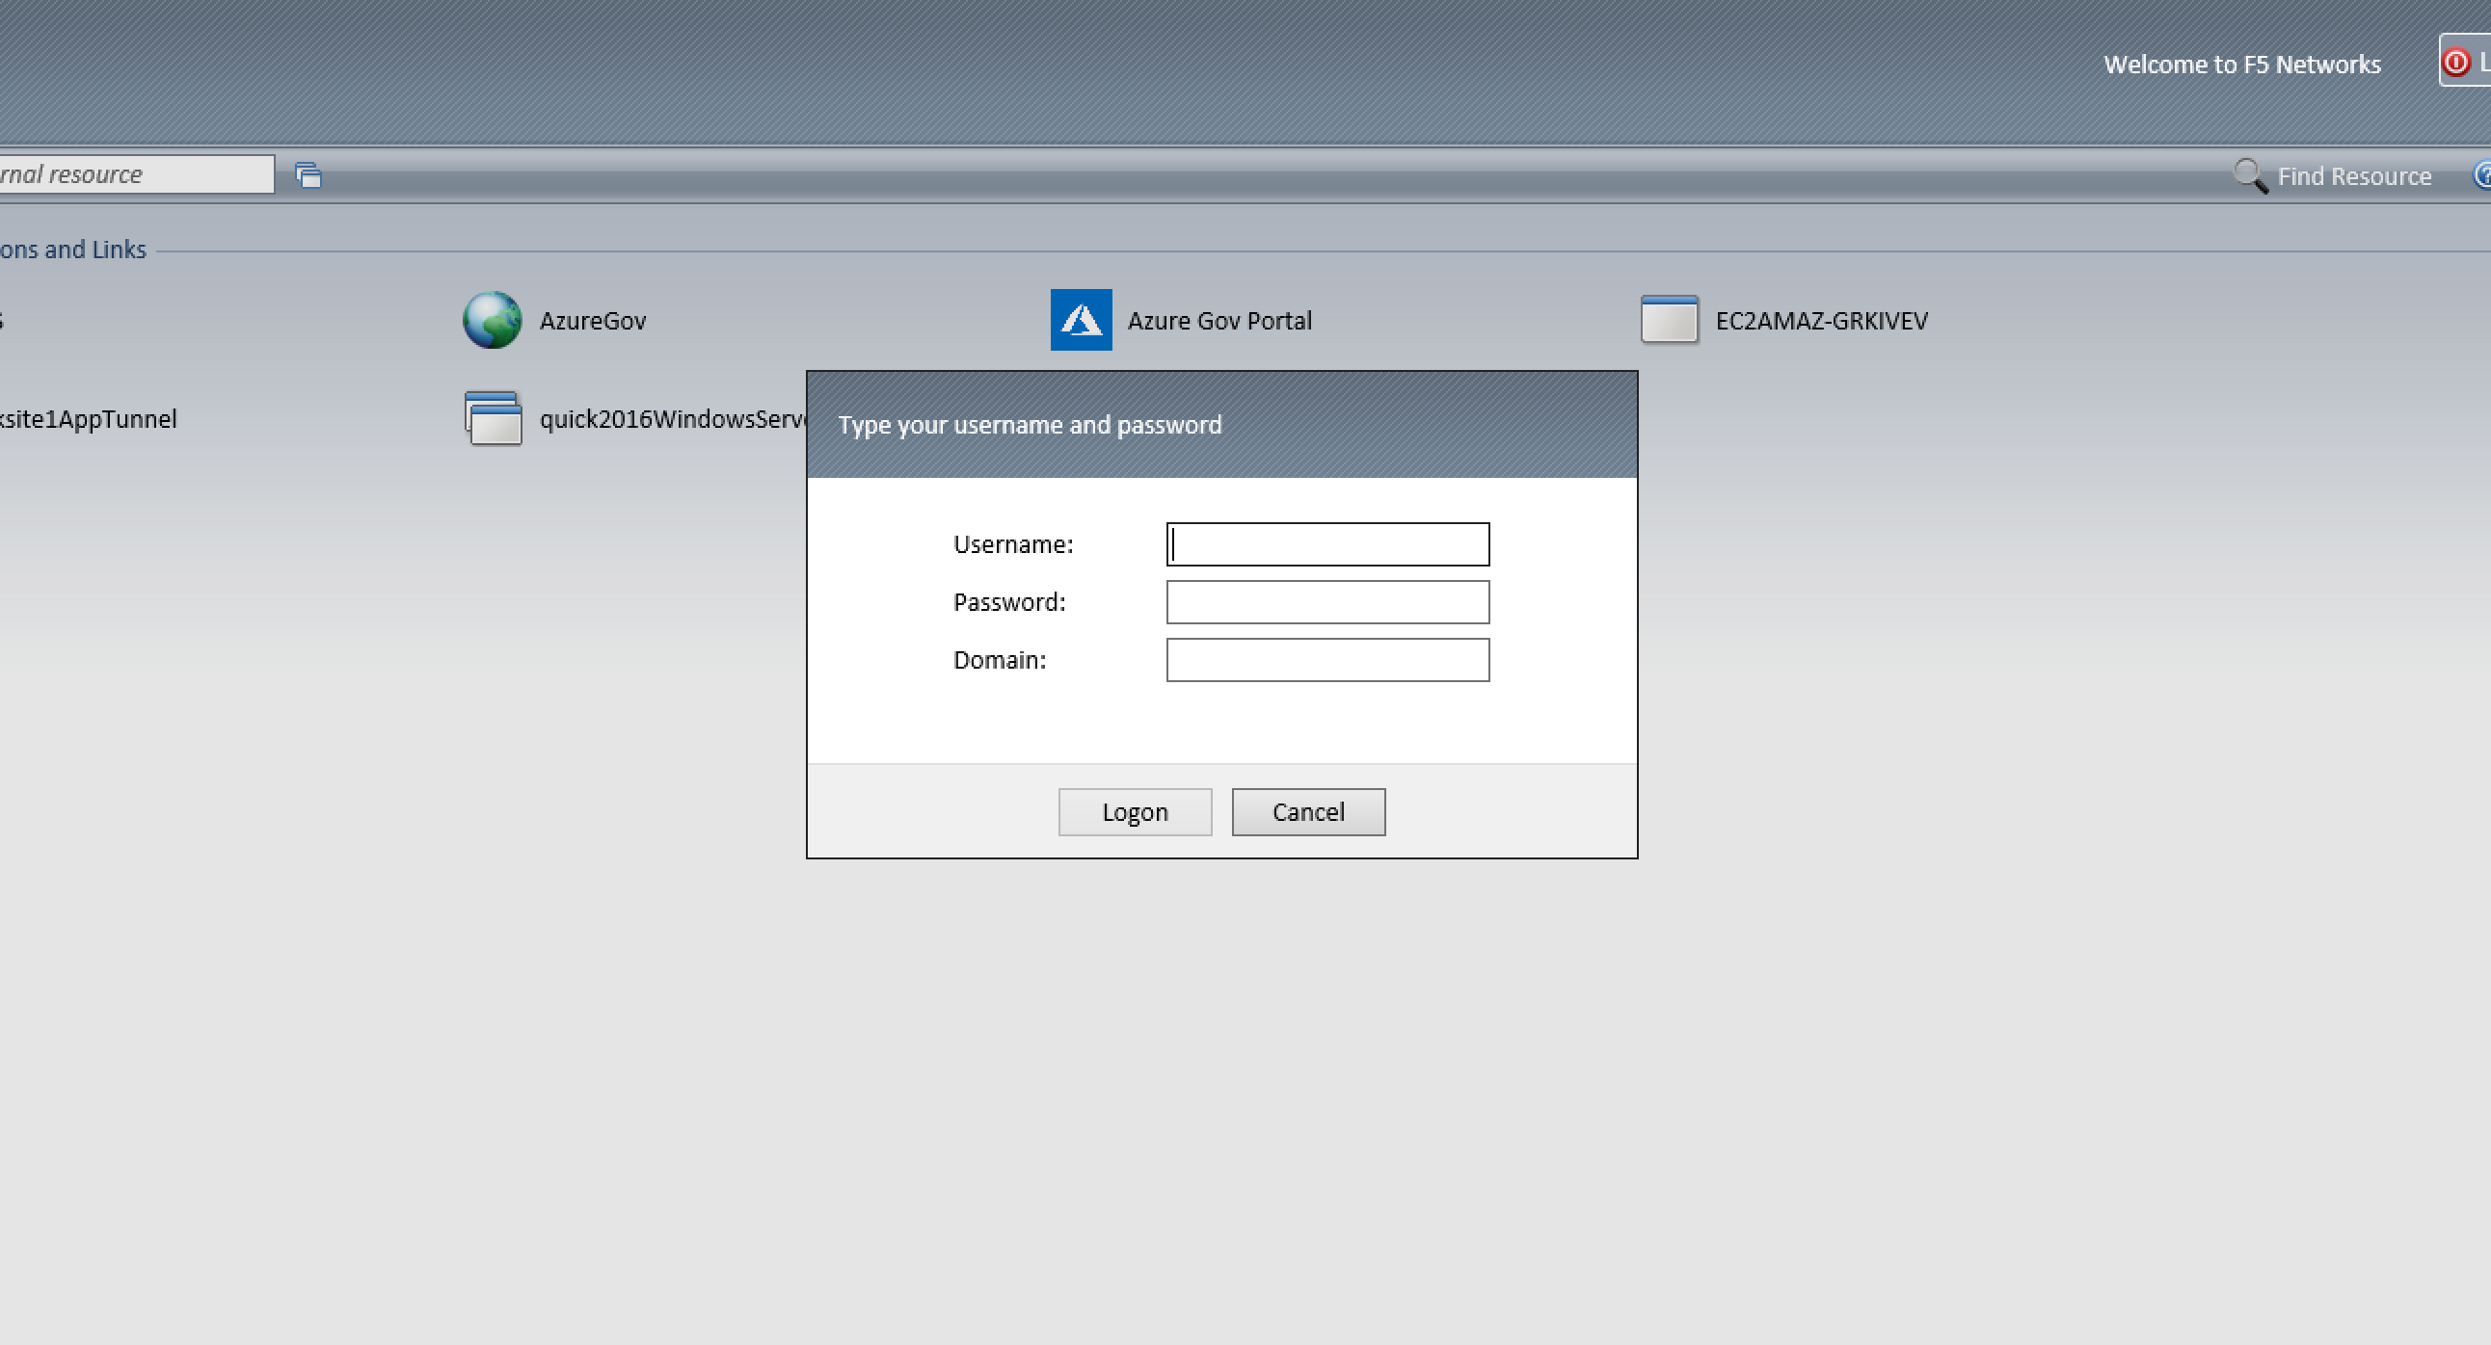Click the EC2AMAZ-GRKIVEV label
The image size is (2491, 1345).
point(1820,321)
